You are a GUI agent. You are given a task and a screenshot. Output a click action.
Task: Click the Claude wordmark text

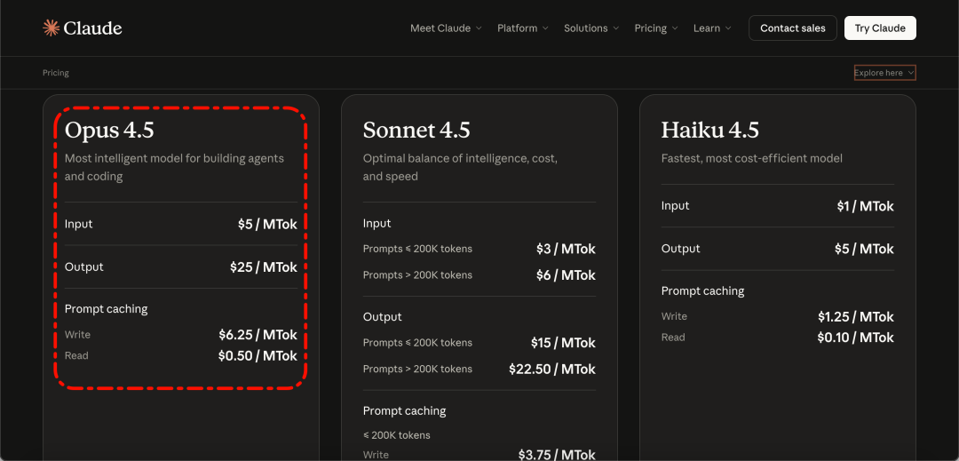[93, 28]
